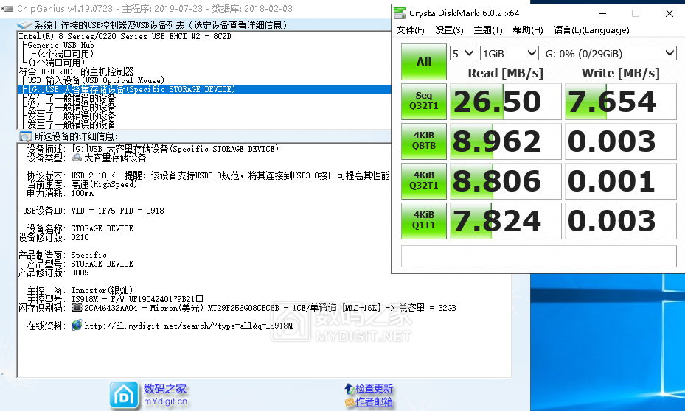Viewport: 685px width, 411px height.
Task: Click the 高速(HighSpeed) current speed text
Action: (x=104, y=184)
